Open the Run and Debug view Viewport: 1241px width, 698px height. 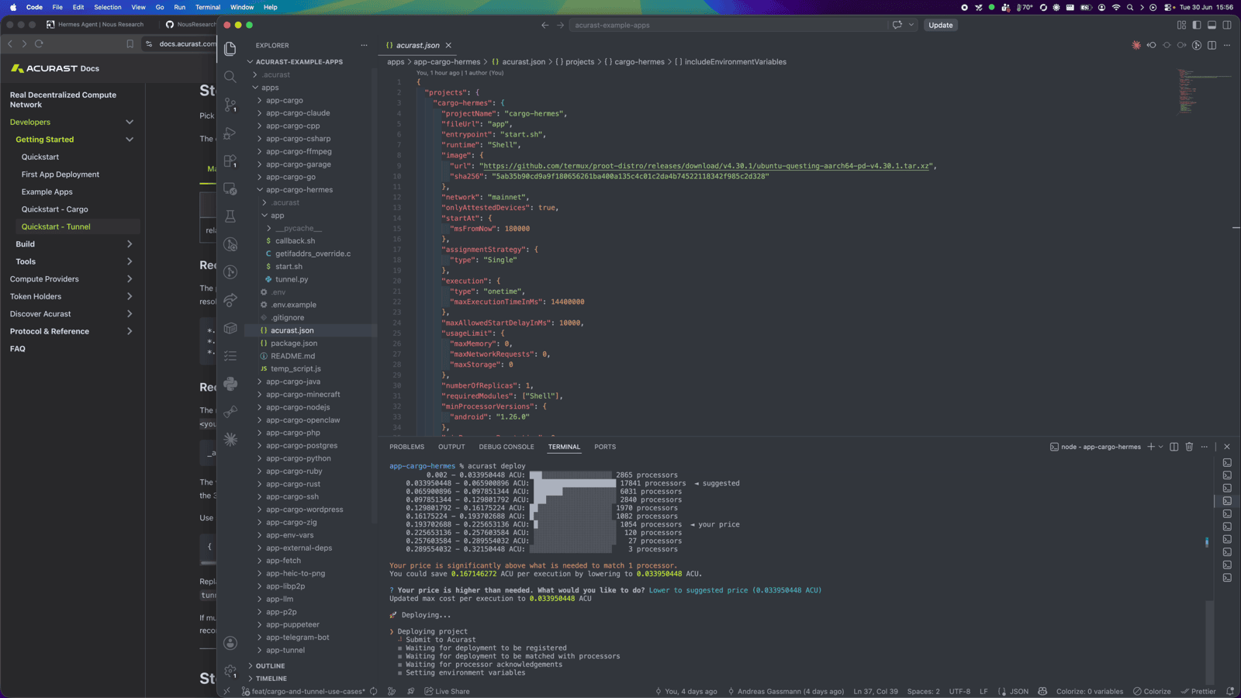[230, 133]
